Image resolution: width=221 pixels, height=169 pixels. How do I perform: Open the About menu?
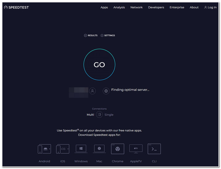tap(194, 7)
